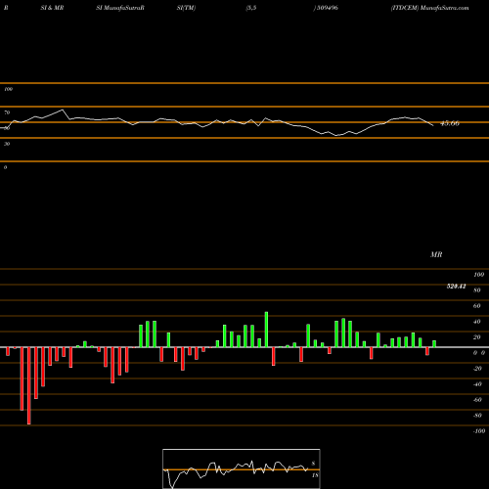Click the MR axis label 60

(x=477, y=306)
